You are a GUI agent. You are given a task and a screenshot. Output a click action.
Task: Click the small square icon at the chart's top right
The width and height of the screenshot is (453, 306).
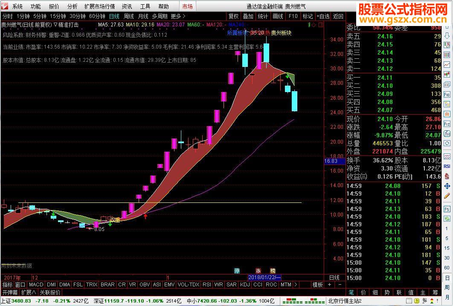pos(321,25)
